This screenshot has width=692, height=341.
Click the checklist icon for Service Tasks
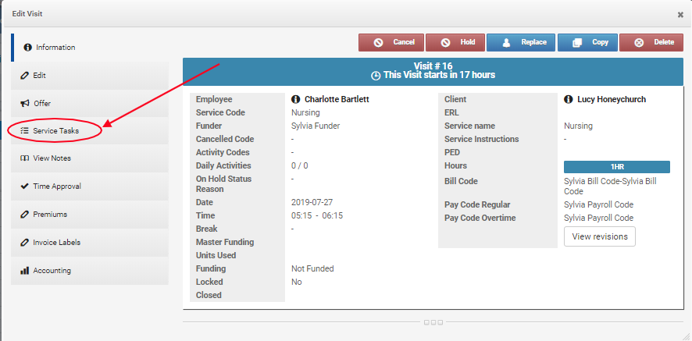(x=26, y=131)
